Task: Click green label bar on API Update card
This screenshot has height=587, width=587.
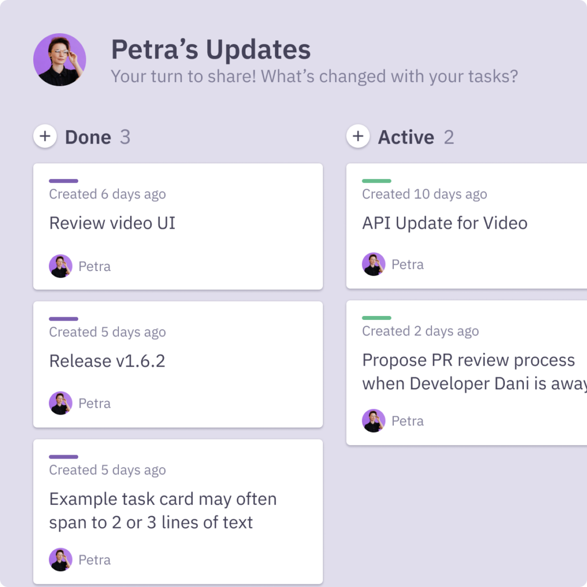Action: click(376, 181)
